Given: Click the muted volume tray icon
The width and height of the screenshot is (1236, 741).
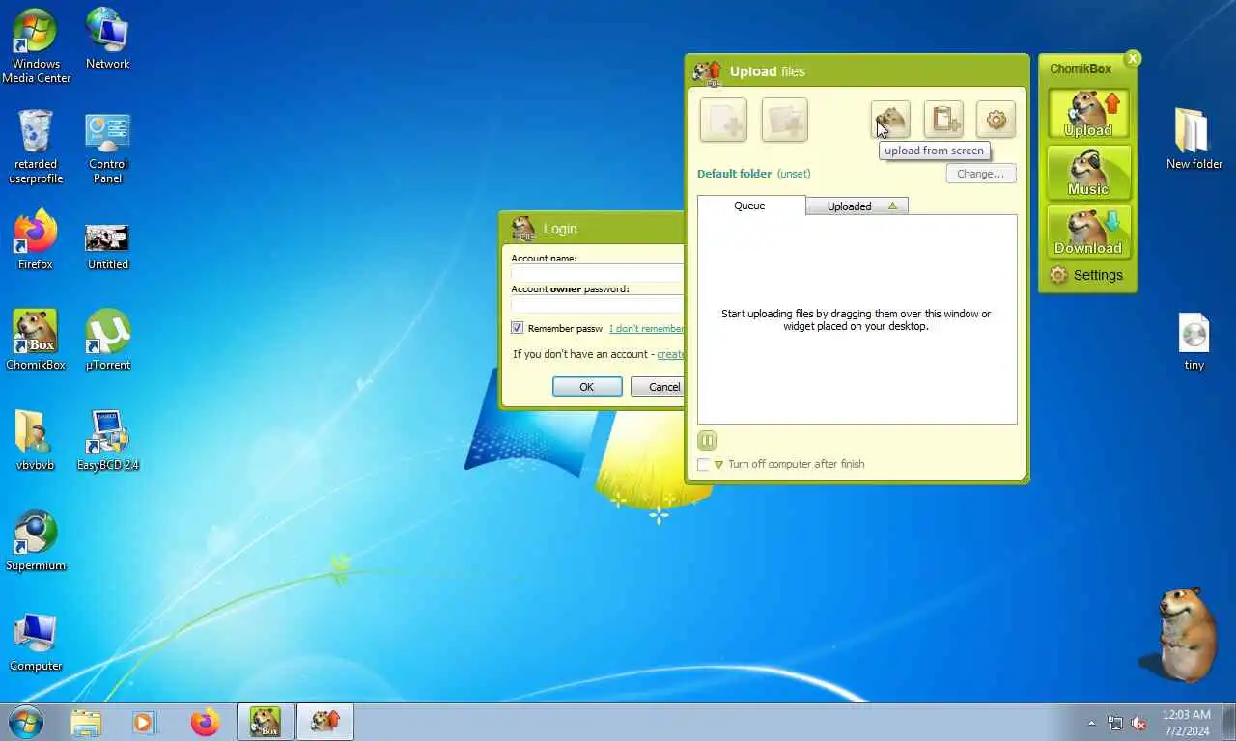Looking at the screenshot, I should point(1138,723).
